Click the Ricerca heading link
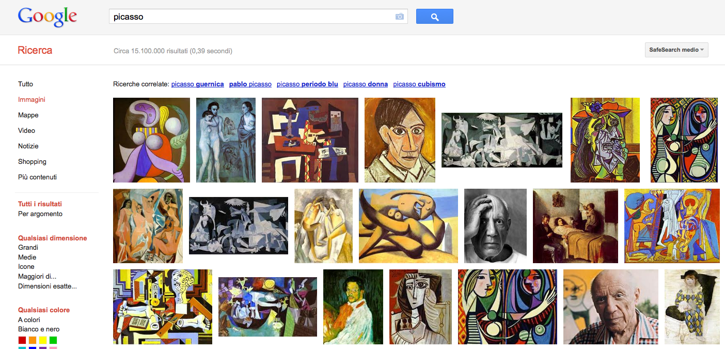Screen dimensions: 725x349 click(x=35, y=50)
